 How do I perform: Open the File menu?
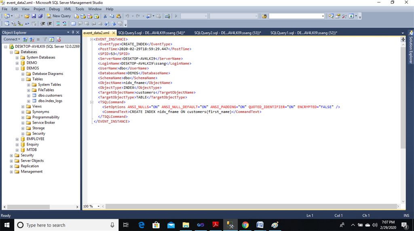[4, 9]
